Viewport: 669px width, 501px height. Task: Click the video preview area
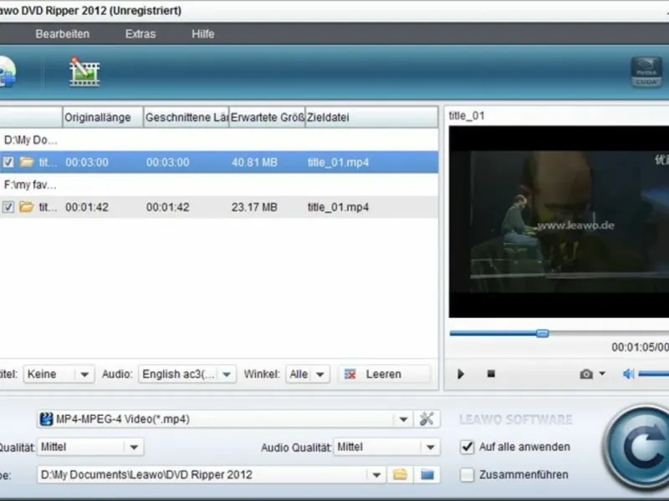tap(559, 221)
